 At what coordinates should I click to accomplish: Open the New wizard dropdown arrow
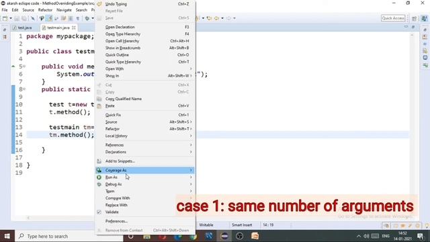click(11, 18)
